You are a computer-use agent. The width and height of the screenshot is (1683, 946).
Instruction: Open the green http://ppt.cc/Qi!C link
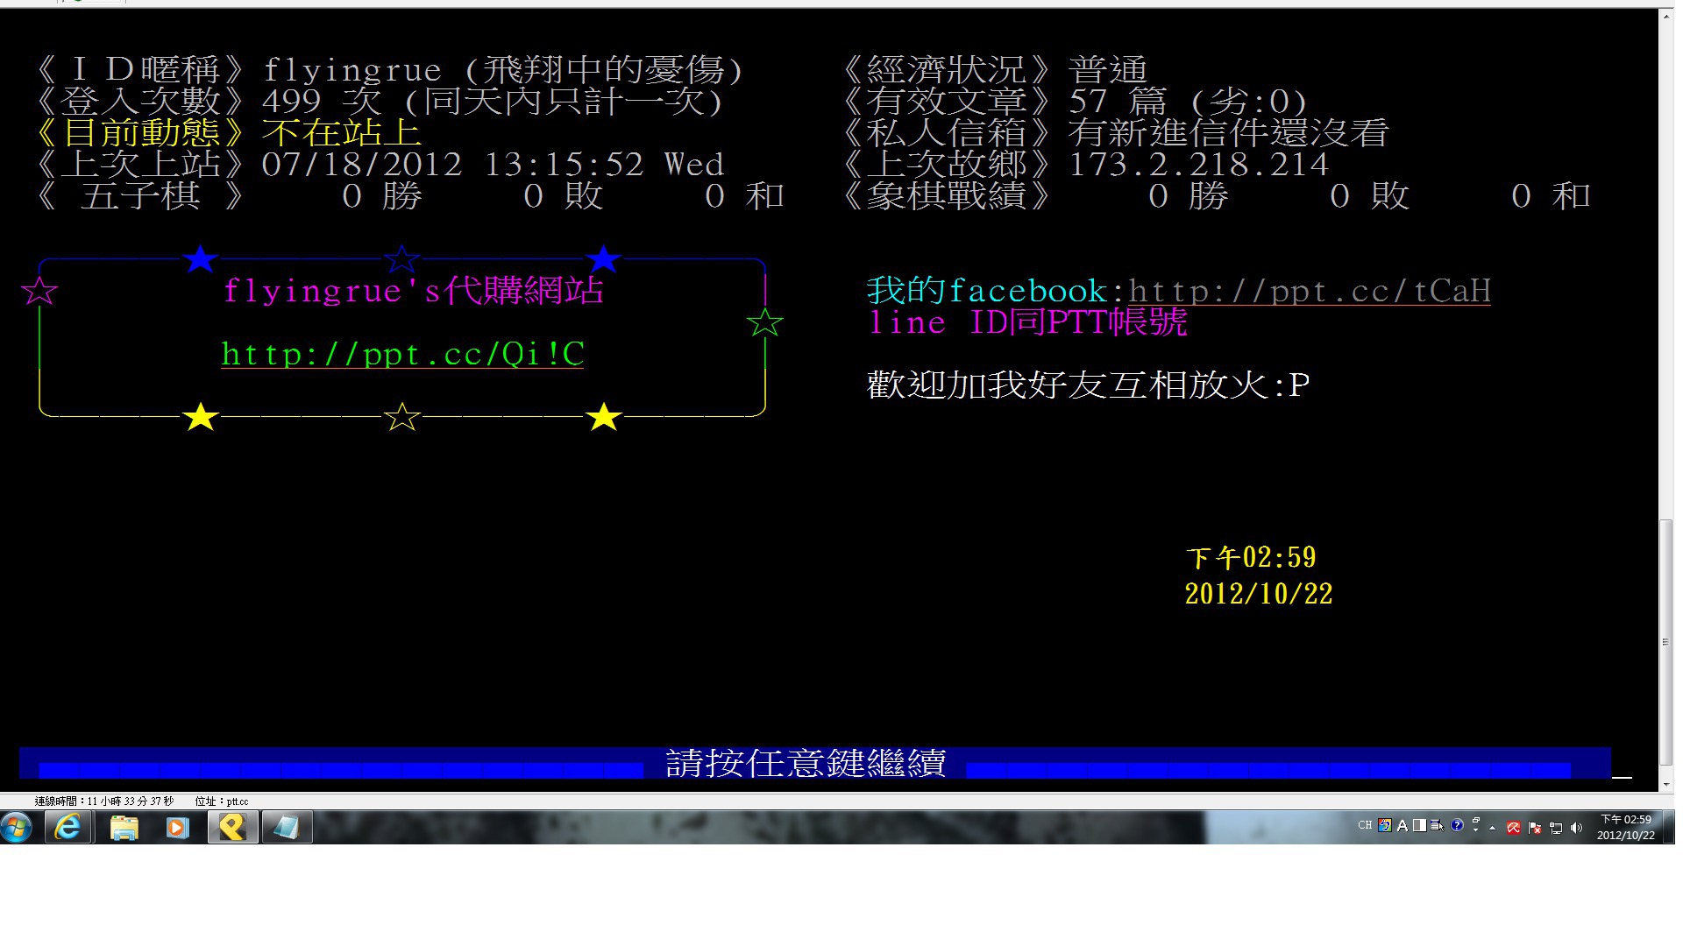point(402,354)
